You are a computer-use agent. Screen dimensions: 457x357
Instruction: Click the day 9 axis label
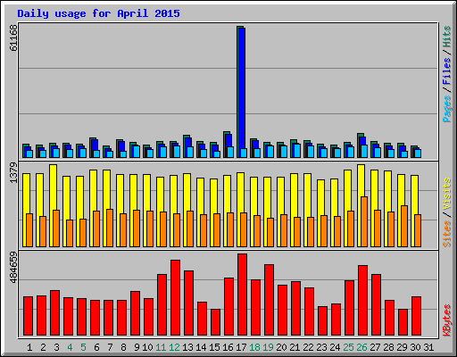click(137, 347)
